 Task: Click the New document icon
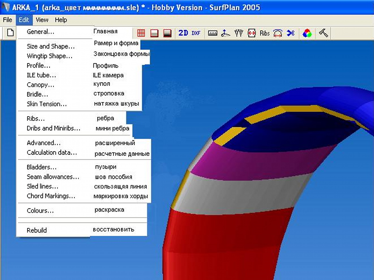(9, 33)
